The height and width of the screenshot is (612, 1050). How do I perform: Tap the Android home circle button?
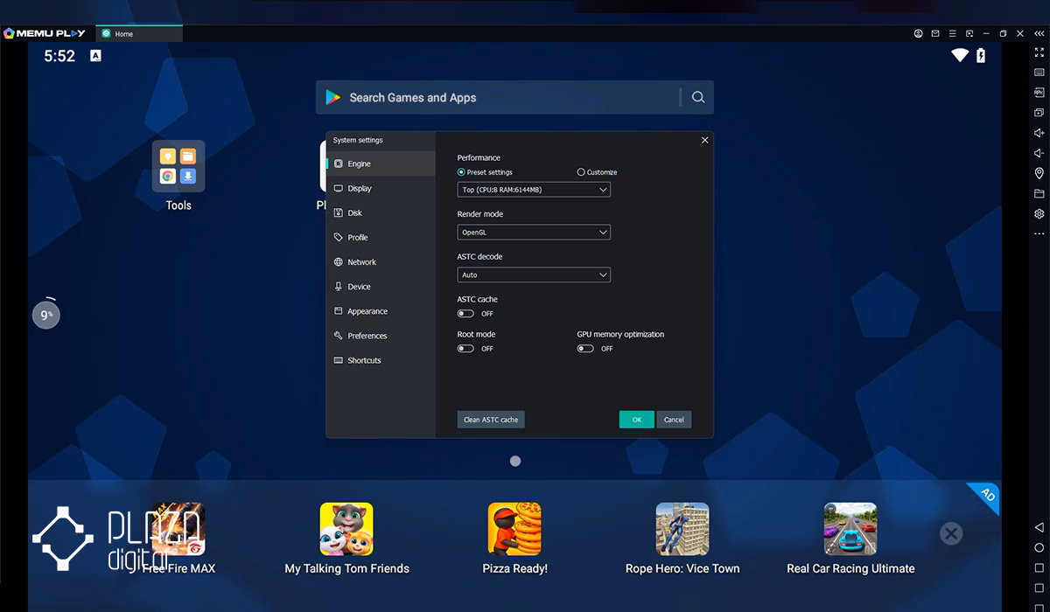(1039, 547)
